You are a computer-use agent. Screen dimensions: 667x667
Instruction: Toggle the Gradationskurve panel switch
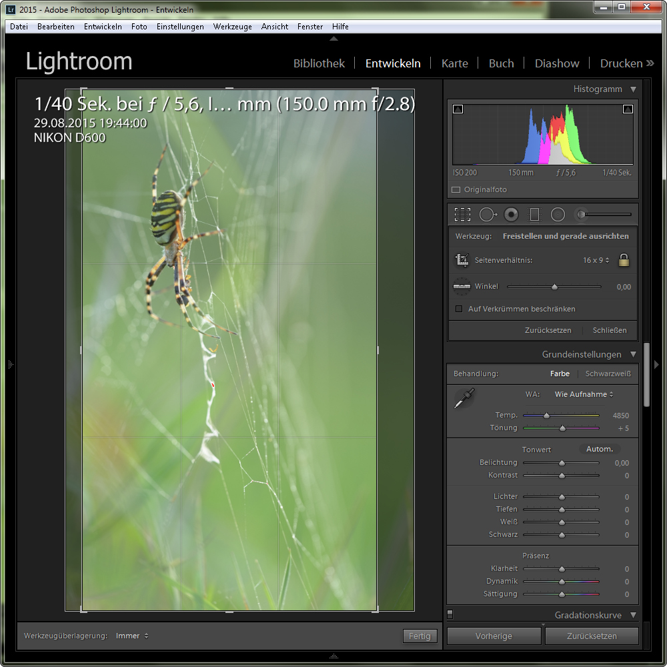coord(450,614)
